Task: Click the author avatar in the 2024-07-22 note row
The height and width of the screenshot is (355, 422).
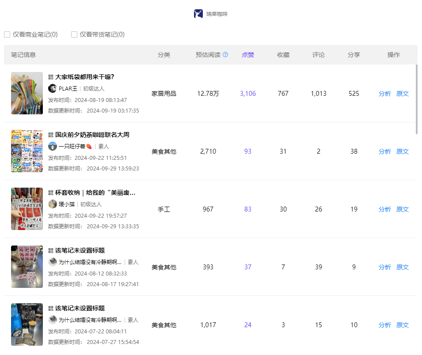Action: pyautogui.click(x=53, y=320)
